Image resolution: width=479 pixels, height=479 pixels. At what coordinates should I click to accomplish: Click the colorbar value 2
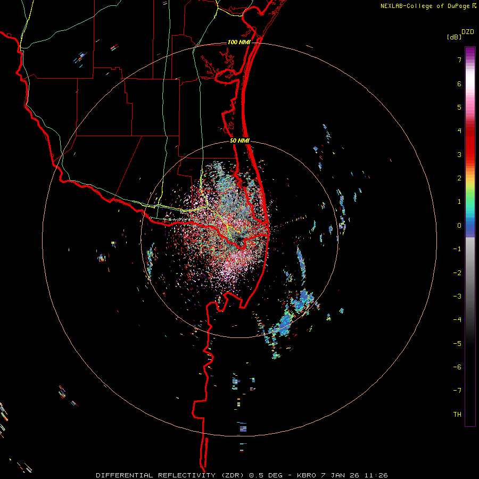coord(459,178)
